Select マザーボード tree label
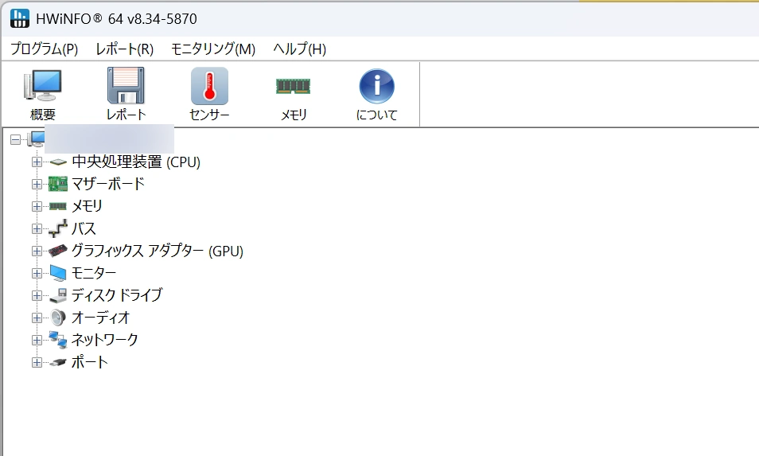Screen dimensions: 759x456 [x=108, y=184]
